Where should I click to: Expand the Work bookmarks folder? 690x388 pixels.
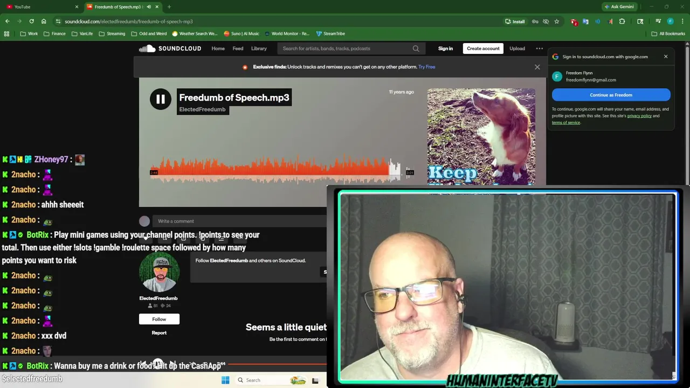(29, 33)
